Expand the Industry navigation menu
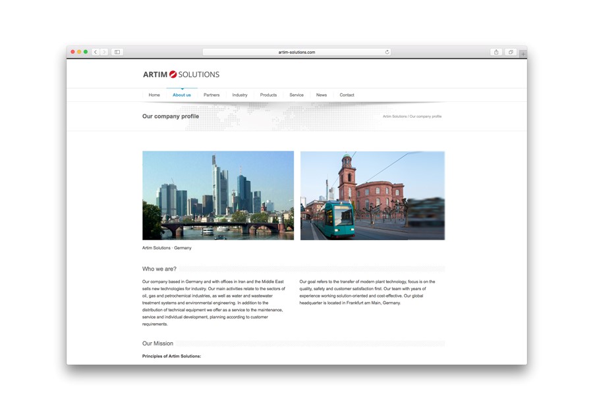 tap(240, 95)
